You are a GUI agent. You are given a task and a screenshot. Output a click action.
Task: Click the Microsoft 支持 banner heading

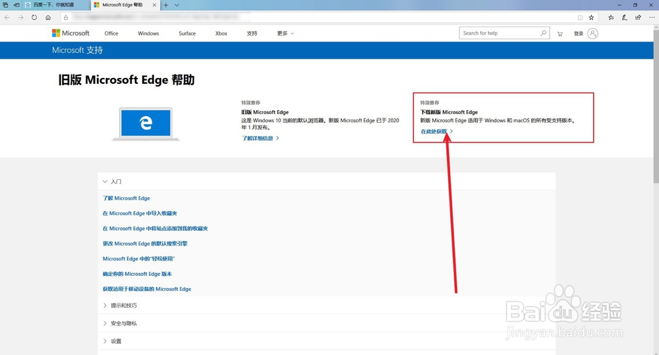tap(77, 50)
